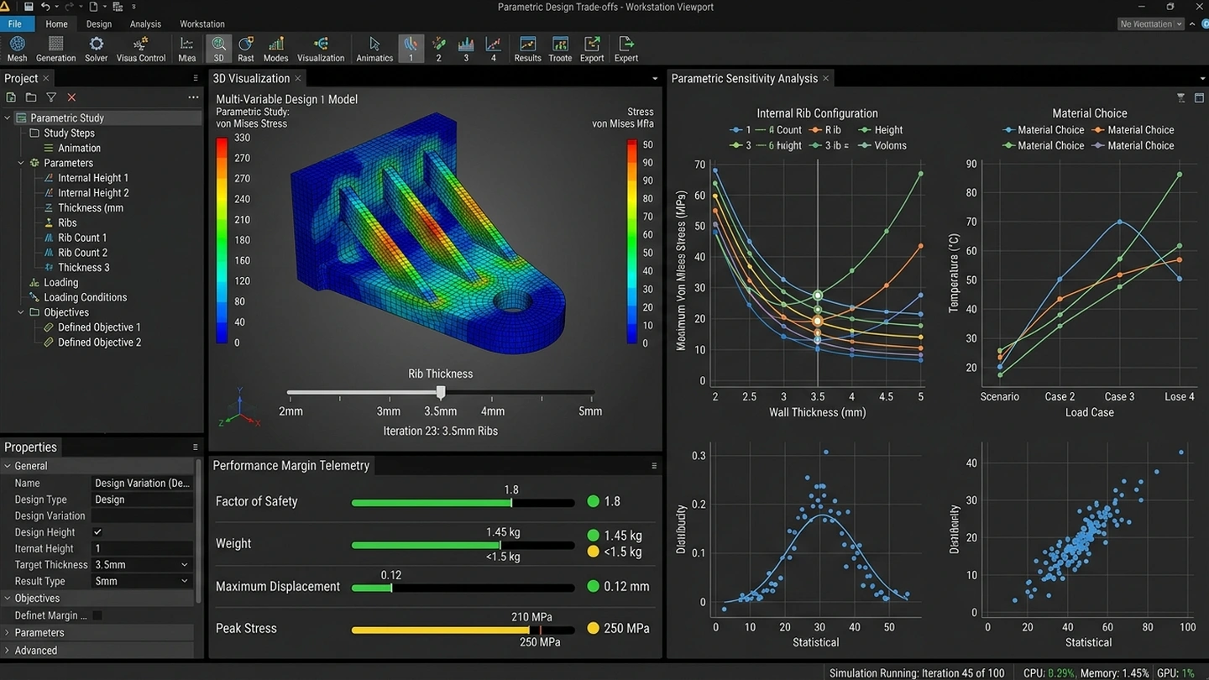Choose ribbon view preset 1
Image resolution: width=1209 pixels, height=680 pixels.
click(x=411, y=50)
